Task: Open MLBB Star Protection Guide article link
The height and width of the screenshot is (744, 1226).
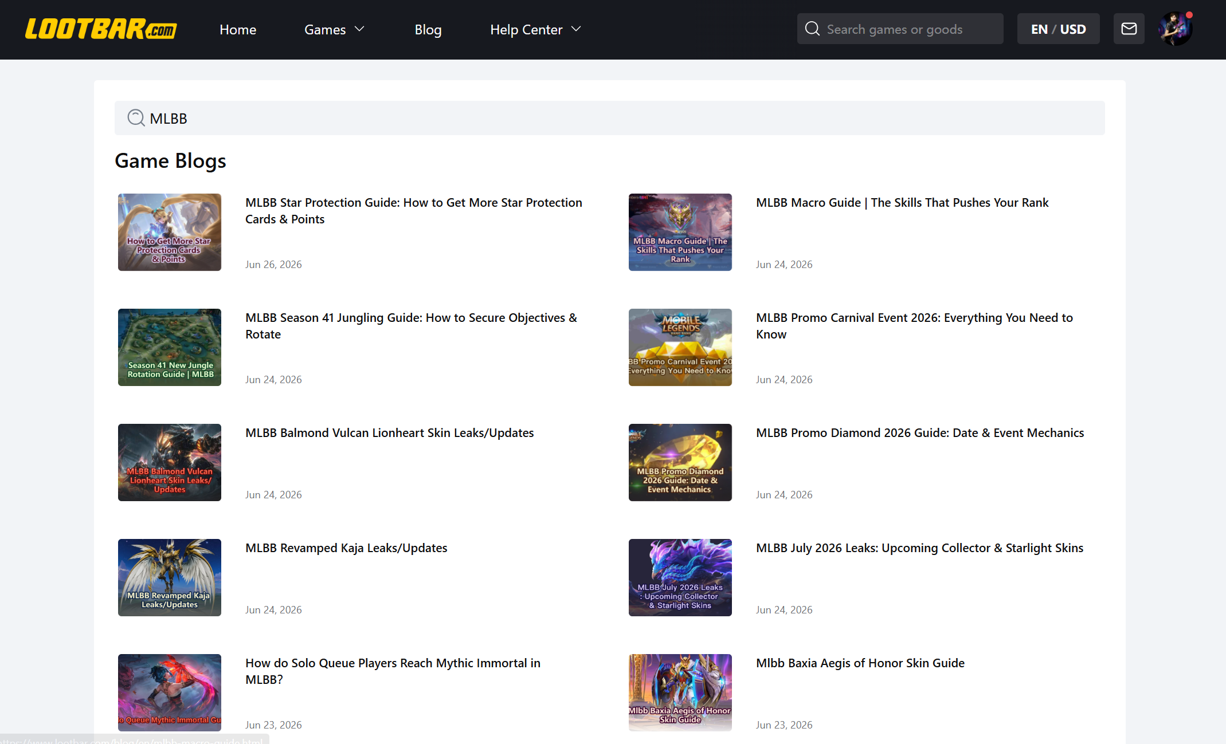Action: 413,211
